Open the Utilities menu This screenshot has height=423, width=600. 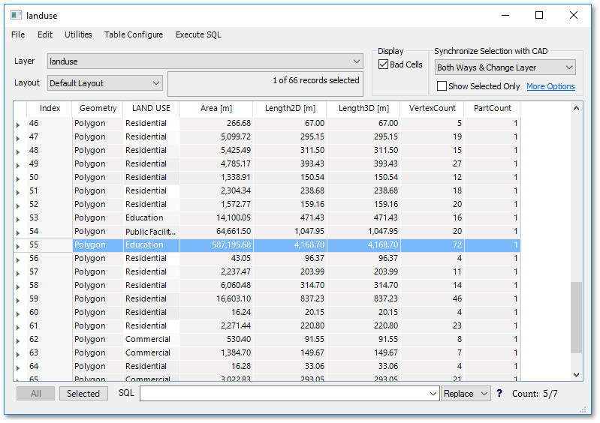(x=78, y=34)
